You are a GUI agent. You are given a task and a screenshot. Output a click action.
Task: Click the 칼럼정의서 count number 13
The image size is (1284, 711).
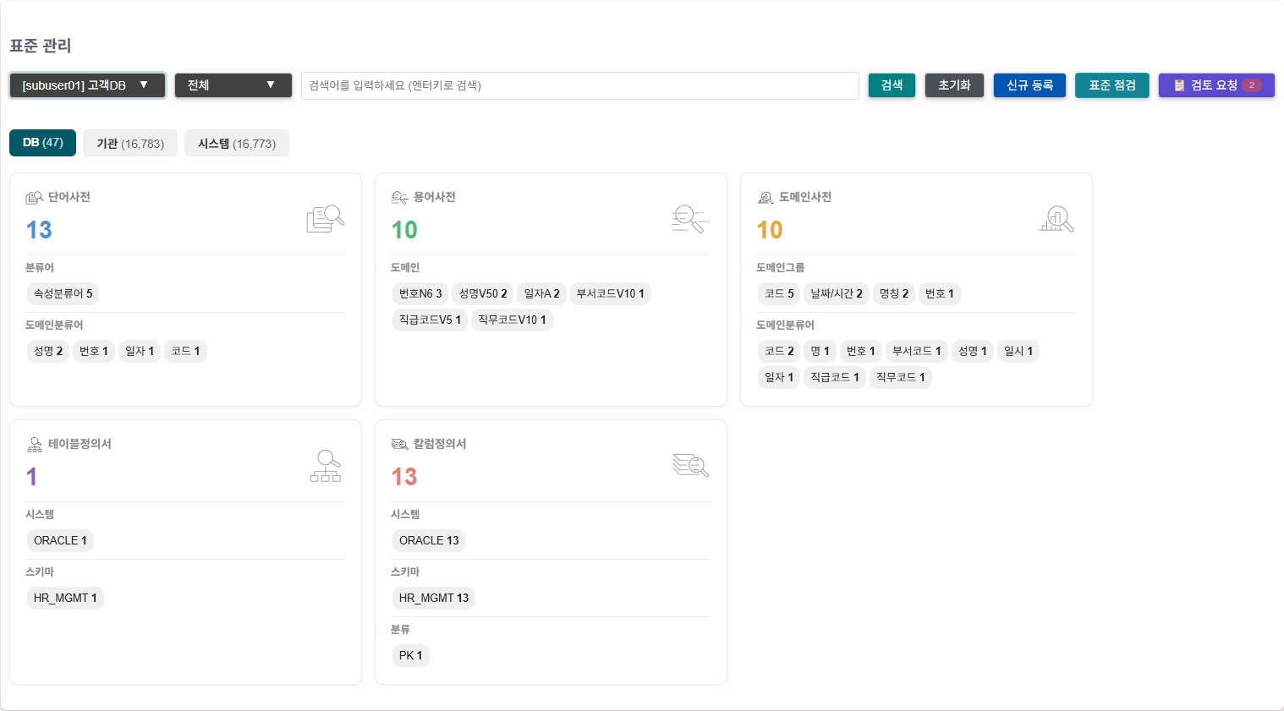click(404, 477)
